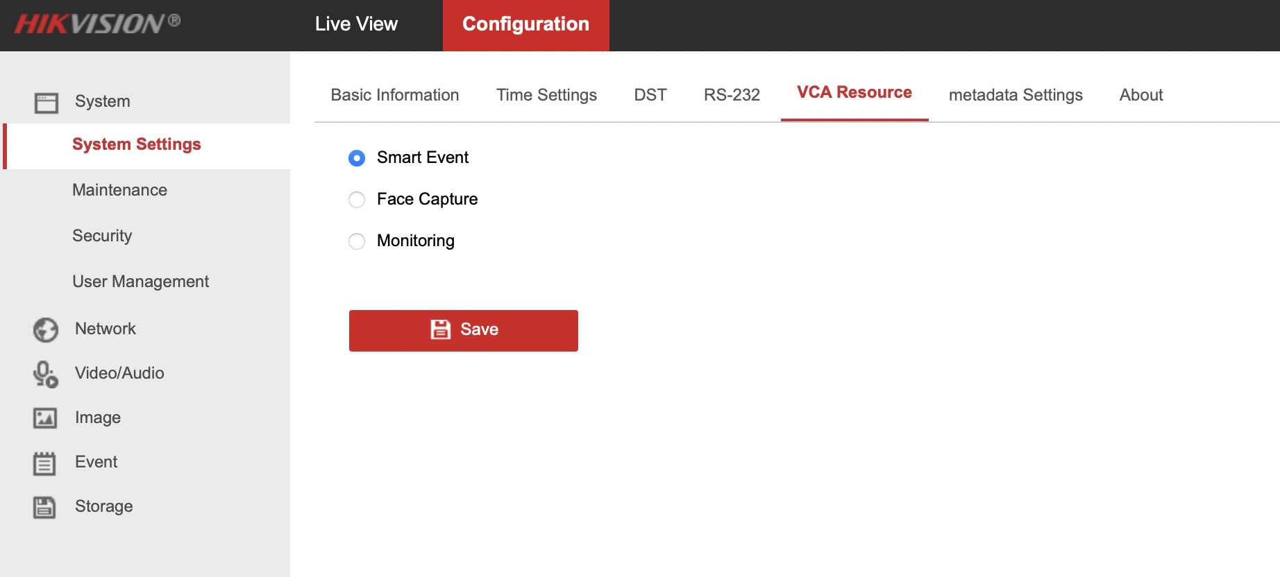Open Maintenance in the sidebar
Image resolution: width=1280 pixels, height=577 pixels.
119,190
